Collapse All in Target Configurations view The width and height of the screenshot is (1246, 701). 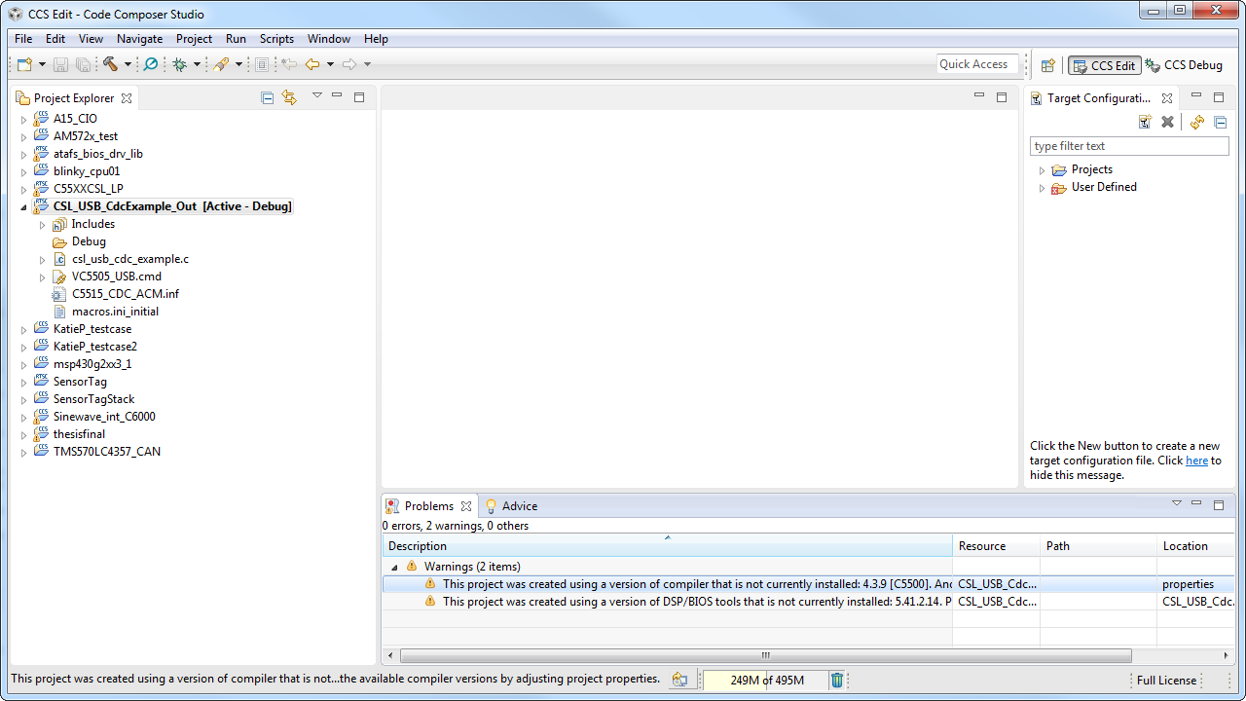click(x=1220, y=122)
